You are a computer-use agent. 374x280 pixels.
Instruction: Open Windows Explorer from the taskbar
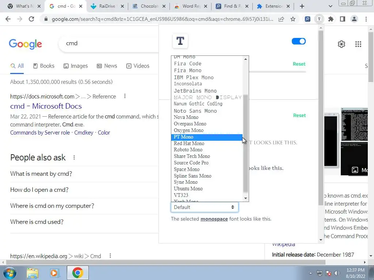[x=33, y=273]
